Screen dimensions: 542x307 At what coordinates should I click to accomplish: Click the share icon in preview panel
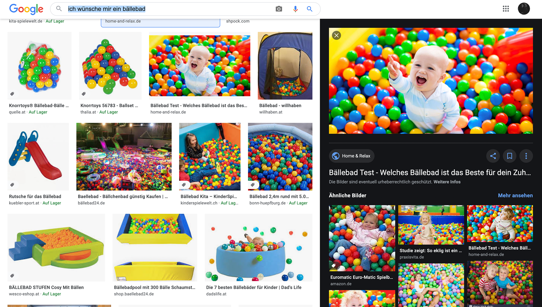click(493, 156)
